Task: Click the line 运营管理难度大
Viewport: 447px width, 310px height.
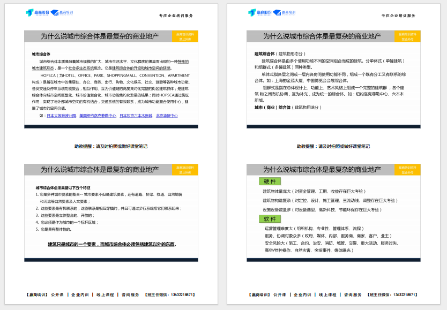Action: pyautogui.click(x=314, y=228)
